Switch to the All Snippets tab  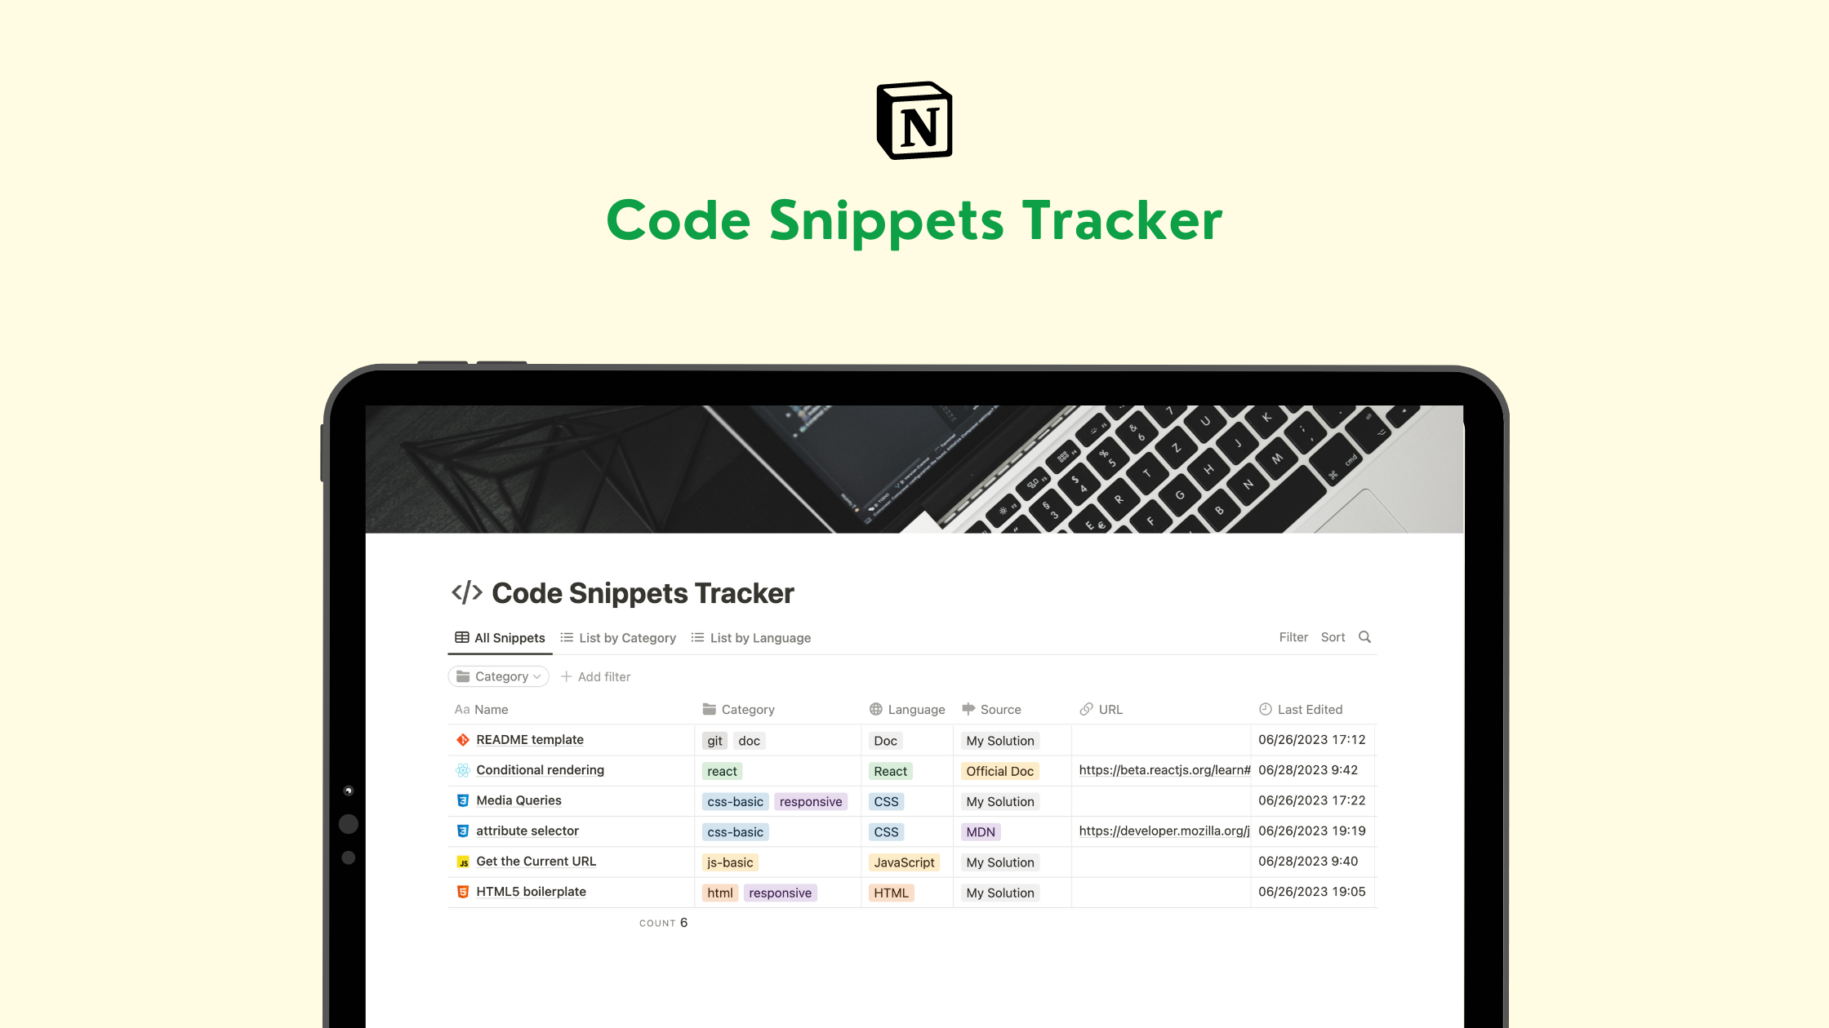(x=500, y=638)
